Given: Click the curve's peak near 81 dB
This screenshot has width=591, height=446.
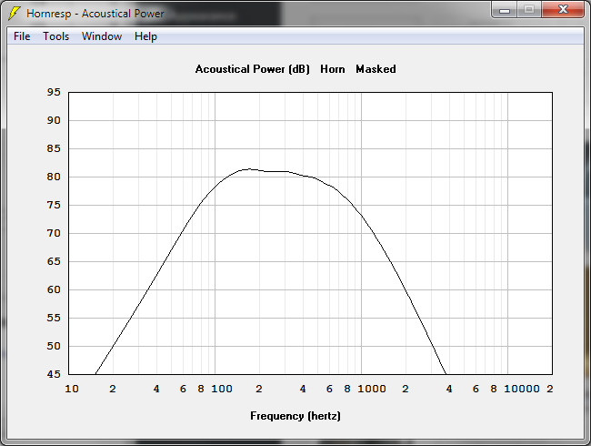Looking at the screenshot, I should [x=246, y=168].
